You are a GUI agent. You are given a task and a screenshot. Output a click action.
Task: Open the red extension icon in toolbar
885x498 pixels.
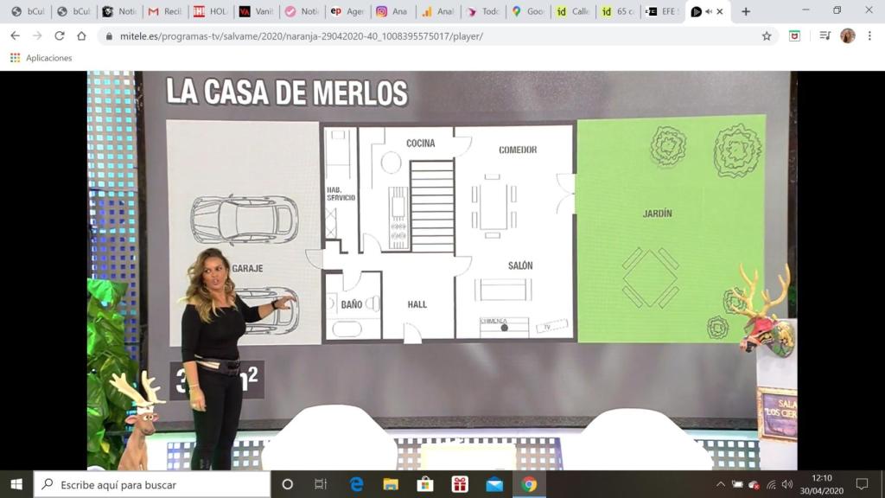(x=795, y=36)
